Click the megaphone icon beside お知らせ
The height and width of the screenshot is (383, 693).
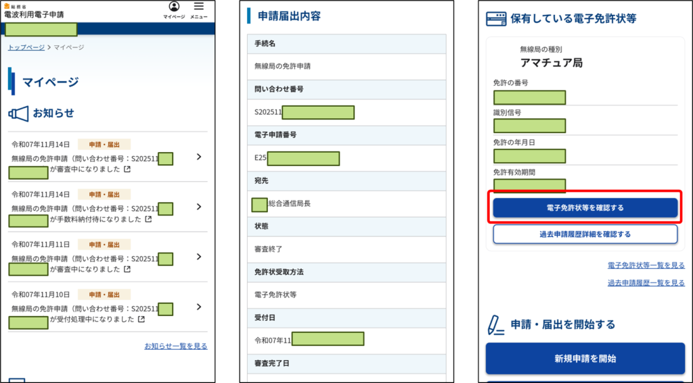tap(18, 113)
